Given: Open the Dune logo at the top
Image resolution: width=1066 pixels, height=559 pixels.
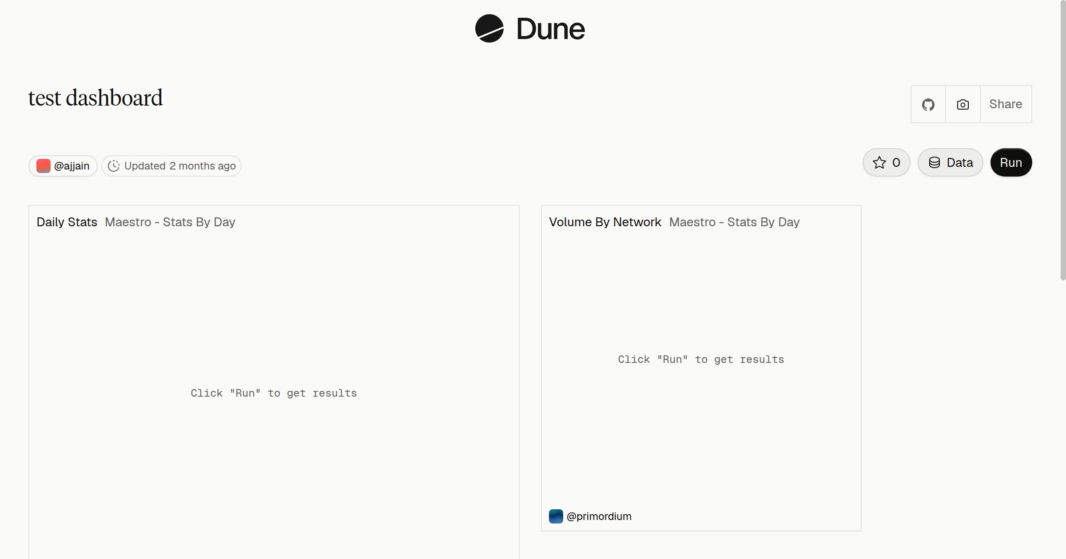Looking at the screenshot, I should (x=530, y=29).
